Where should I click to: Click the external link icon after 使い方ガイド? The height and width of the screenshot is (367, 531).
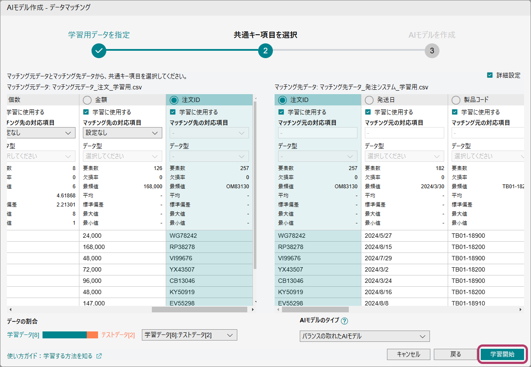[x=99, y=356]
